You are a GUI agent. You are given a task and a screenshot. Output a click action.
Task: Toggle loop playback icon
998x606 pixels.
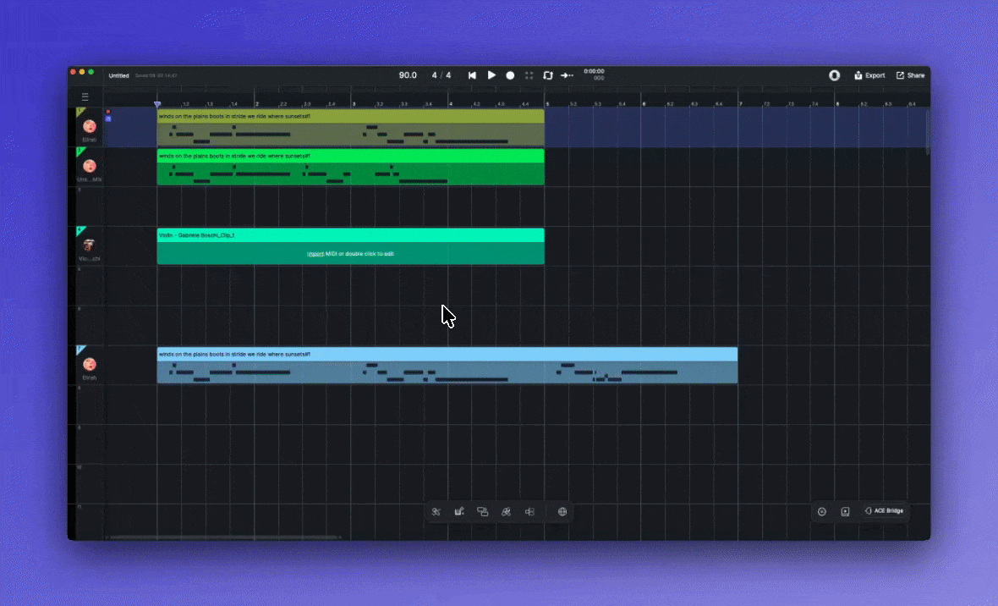(x=548, y=75)
